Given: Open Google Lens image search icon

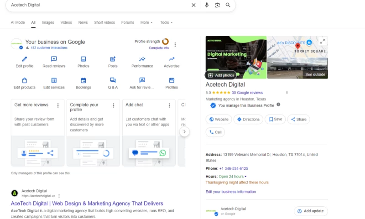Looking at the screenshot, I should [x=217, y=5].
